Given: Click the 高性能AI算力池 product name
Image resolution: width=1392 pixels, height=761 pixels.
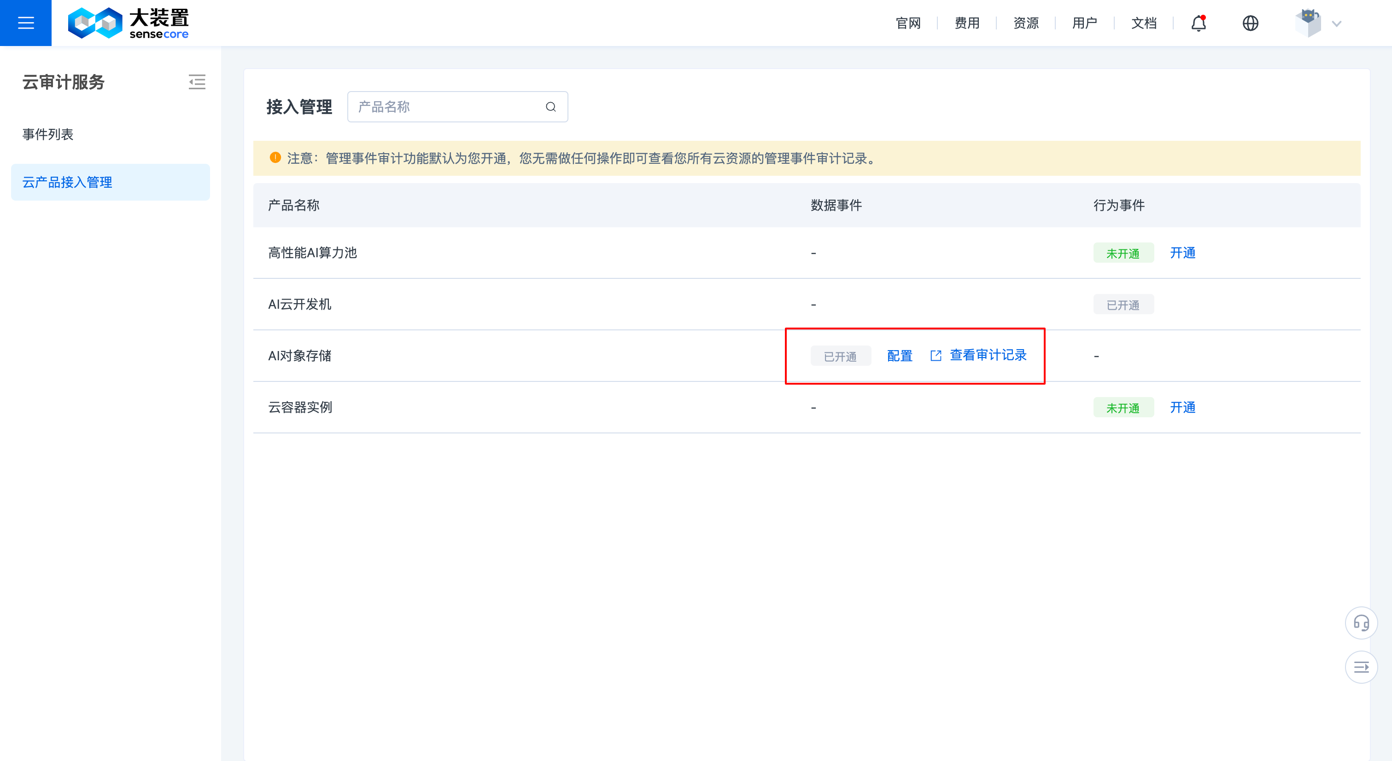Looking at the screenshot, I should [312, 253].
